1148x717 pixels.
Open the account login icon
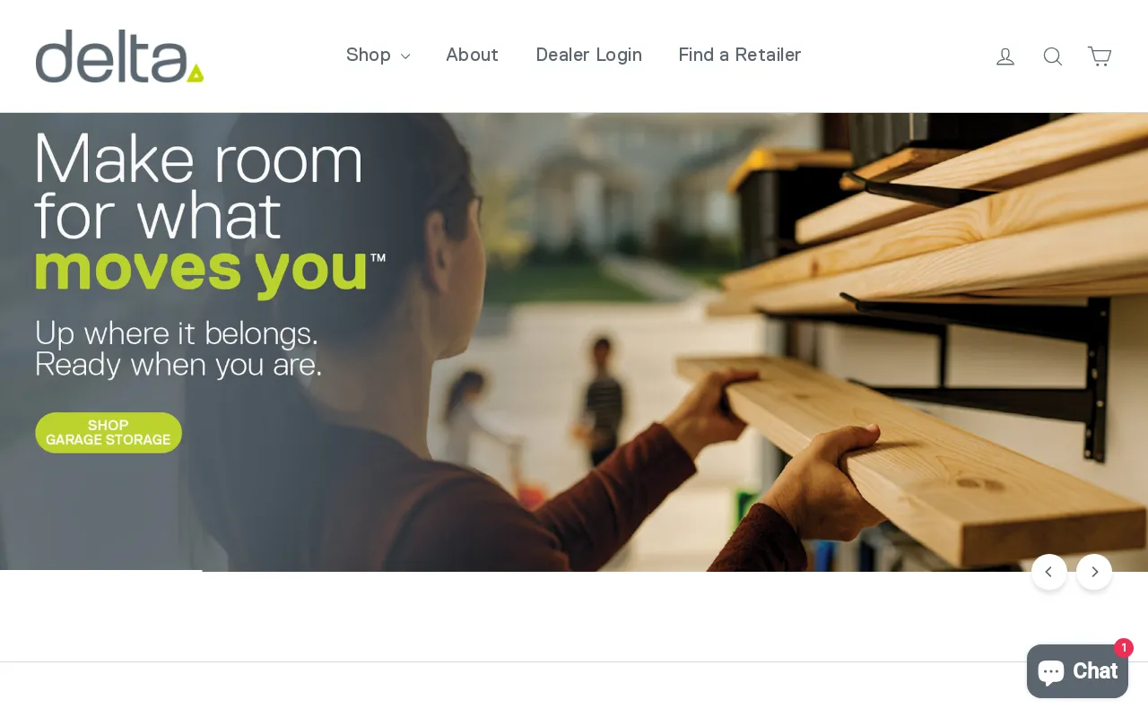(x=1005, y=56)
